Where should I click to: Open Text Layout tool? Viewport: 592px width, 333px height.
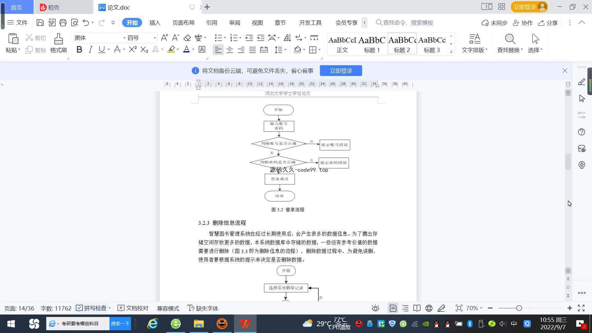tap(475, 43)
